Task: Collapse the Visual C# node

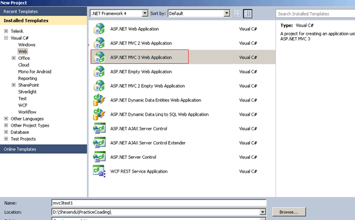Action: 6,38
